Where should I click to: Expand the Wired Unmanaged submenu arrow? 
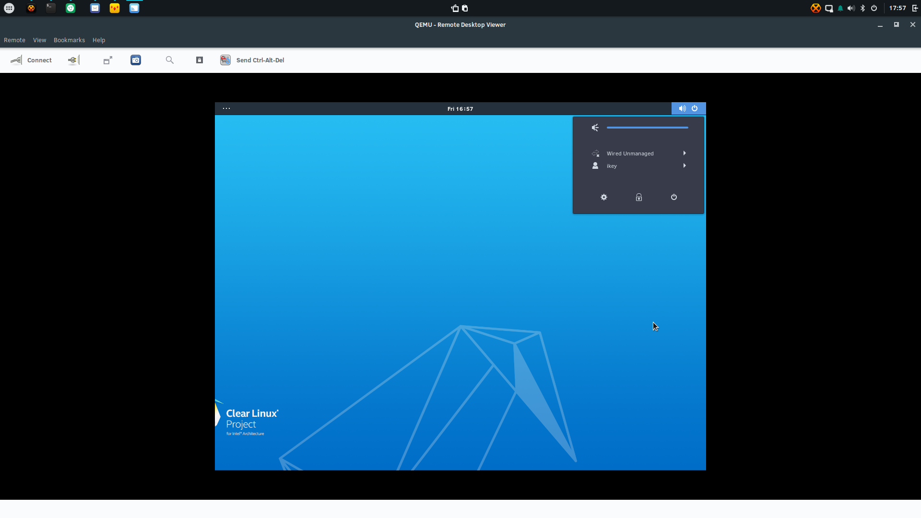click(x=685, y=153)
